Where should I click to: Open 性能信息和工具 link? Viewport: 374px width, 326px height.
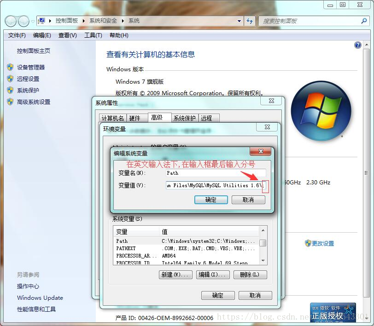[36, 309]
